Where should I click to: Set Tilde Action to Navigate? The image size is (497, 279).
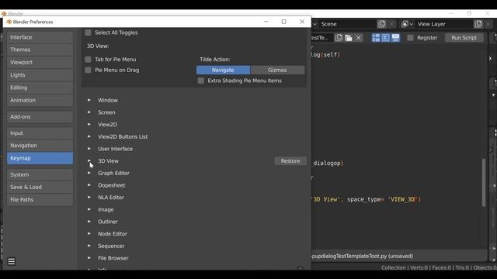[223, 71]
